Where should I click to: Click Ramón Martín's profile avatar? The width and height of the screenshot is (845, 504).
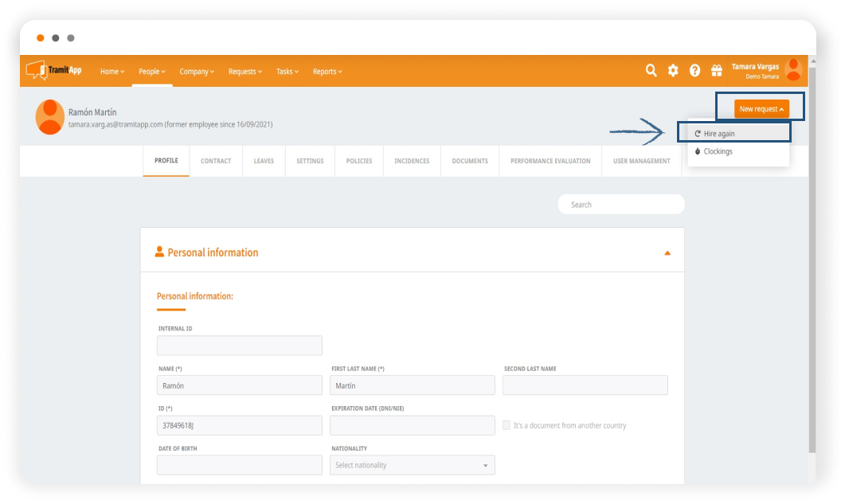pos(50,117)
